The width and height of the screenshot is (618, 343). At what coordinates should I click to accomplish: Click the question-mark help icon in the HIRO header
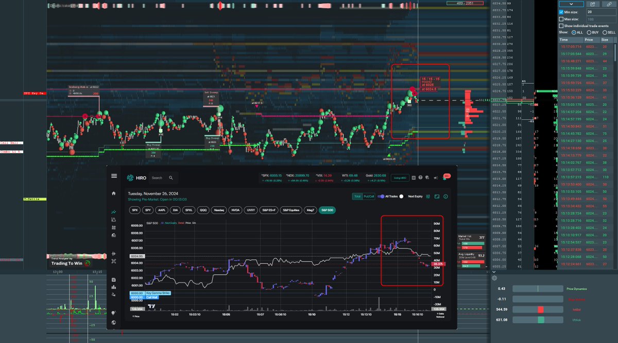pos(420,177)
